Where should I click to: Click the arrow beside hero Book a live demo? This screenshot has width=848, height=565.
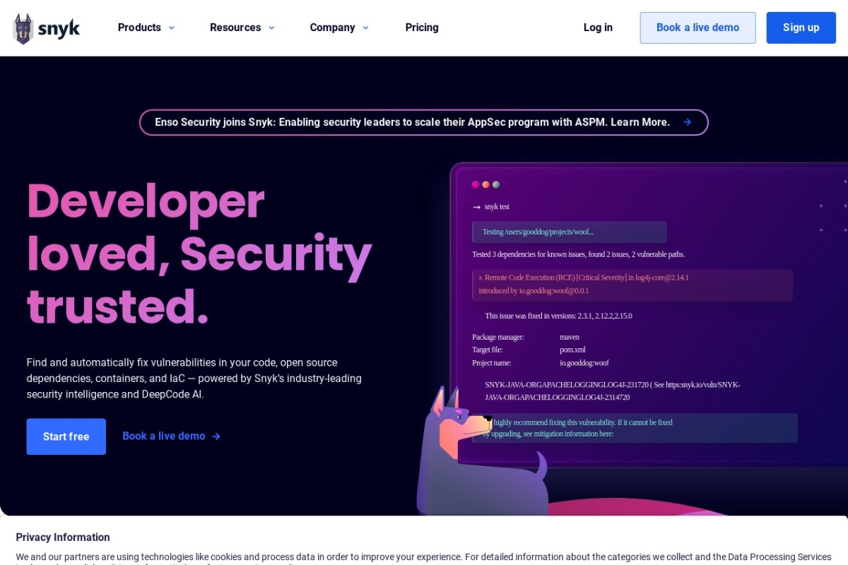pos(216,436)
